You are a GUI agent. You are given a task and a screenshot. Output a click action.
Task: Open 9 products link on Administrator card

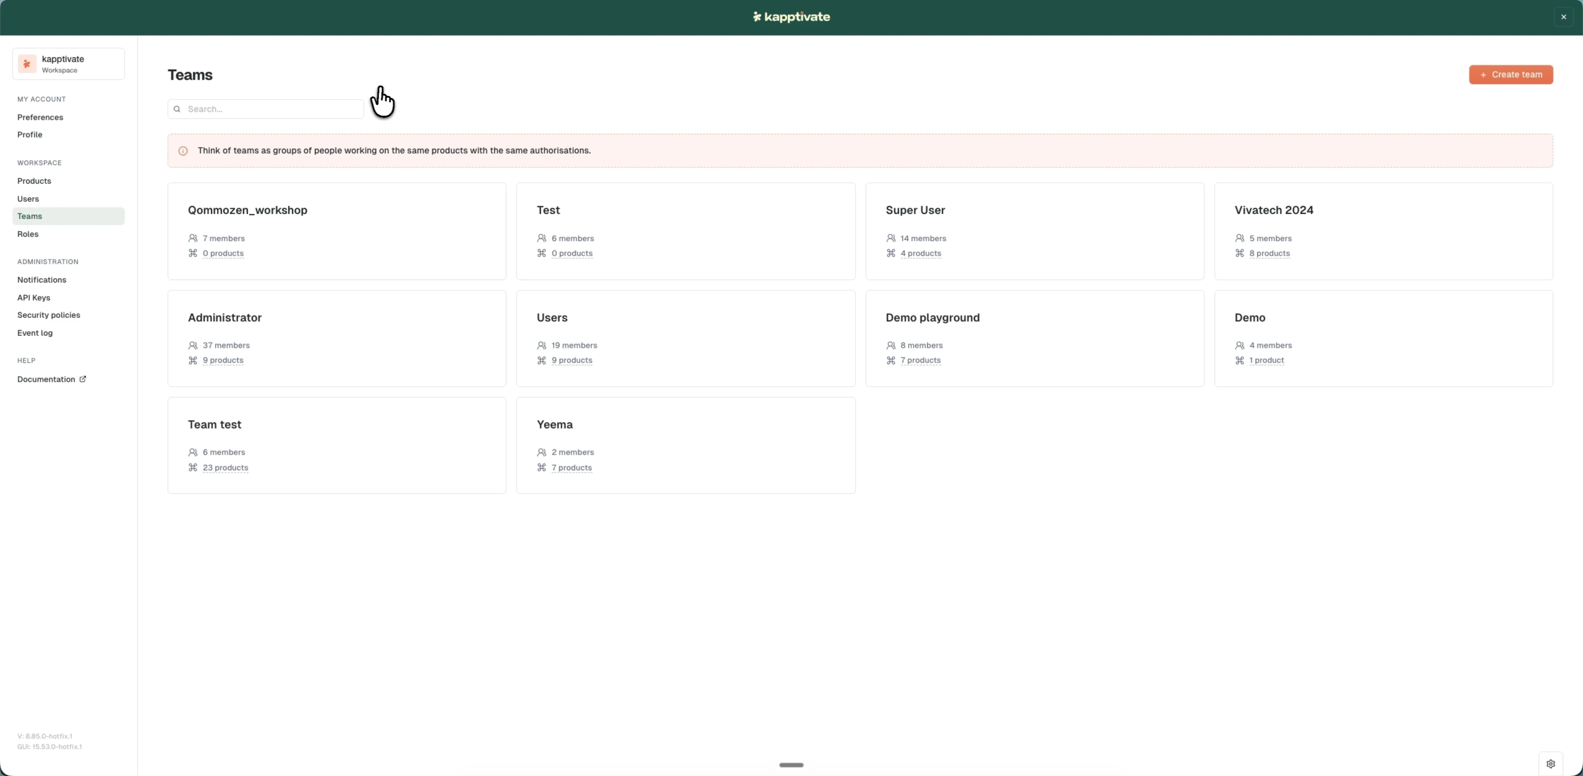tap(223, 360)
